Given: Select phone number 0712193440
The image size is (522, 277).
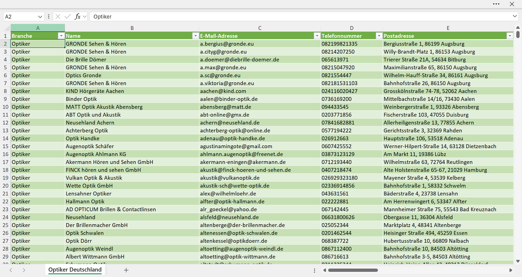Looking at the screenshot, I should point(352,162).
